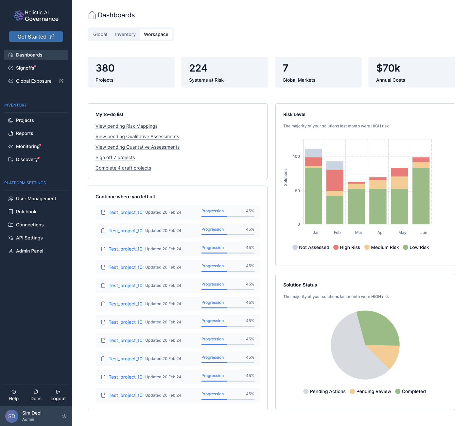Open Monitoring in the sidebar
Viewport: 471px width, 426px height.
coord(28,146)
